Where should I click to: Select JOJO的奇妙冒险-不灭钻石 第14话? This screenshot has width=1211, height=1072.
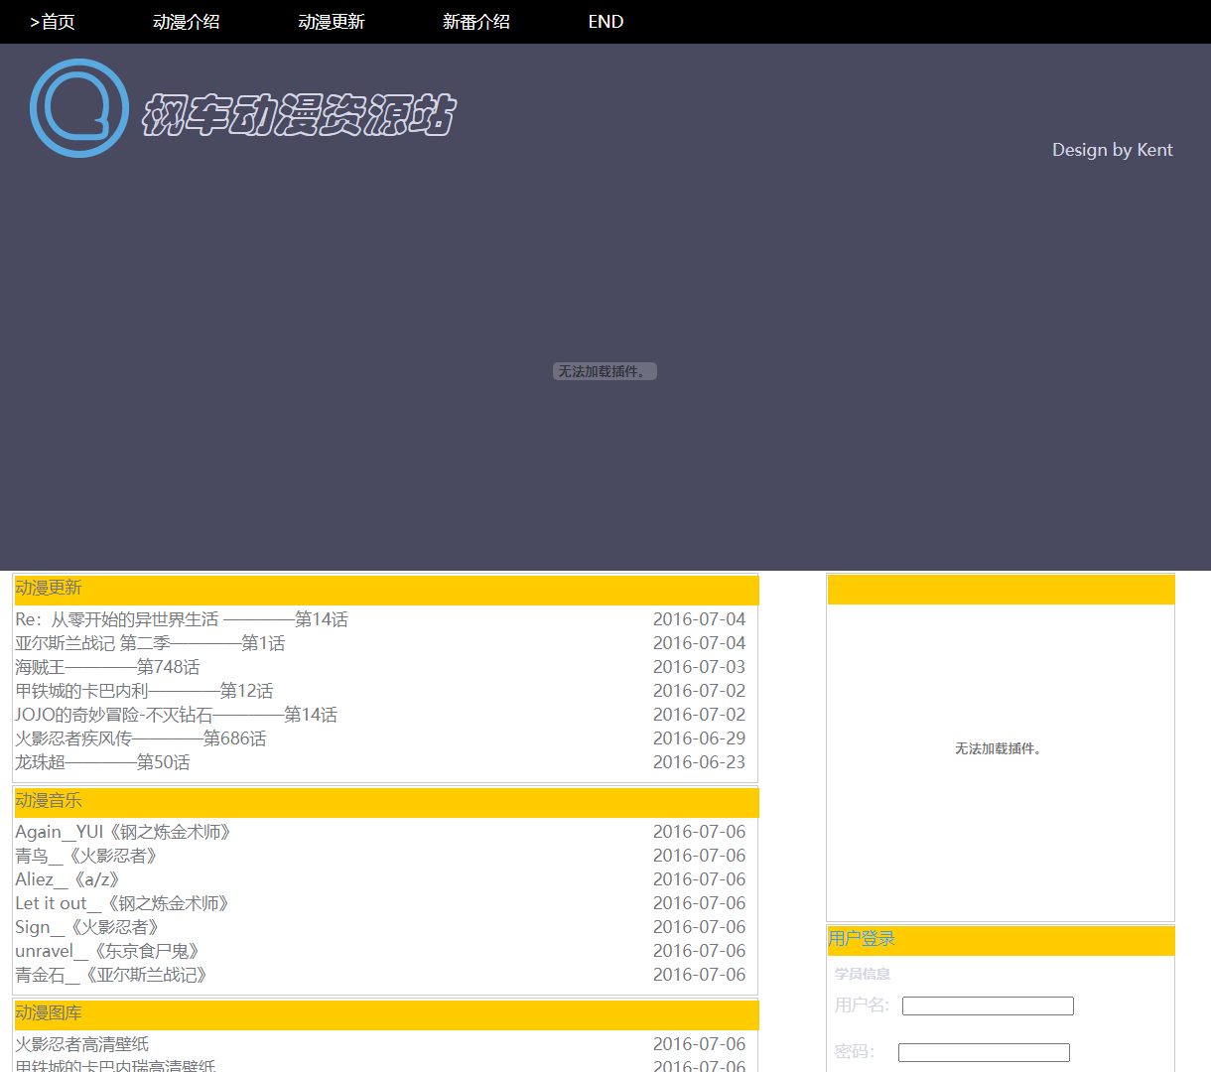(x=176, y=715)
